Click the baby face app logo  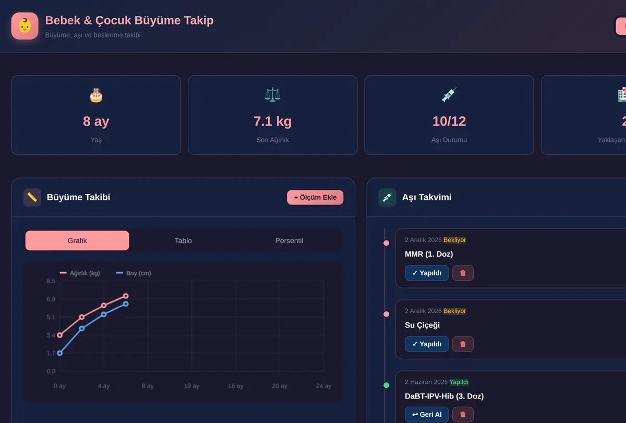[x=25, y=26]
